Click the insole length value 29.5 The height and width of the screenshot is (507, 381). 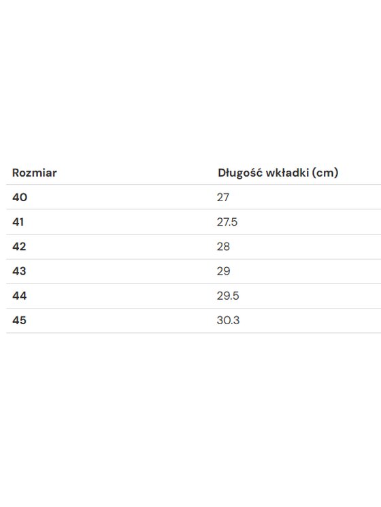[x=228, y=296]
